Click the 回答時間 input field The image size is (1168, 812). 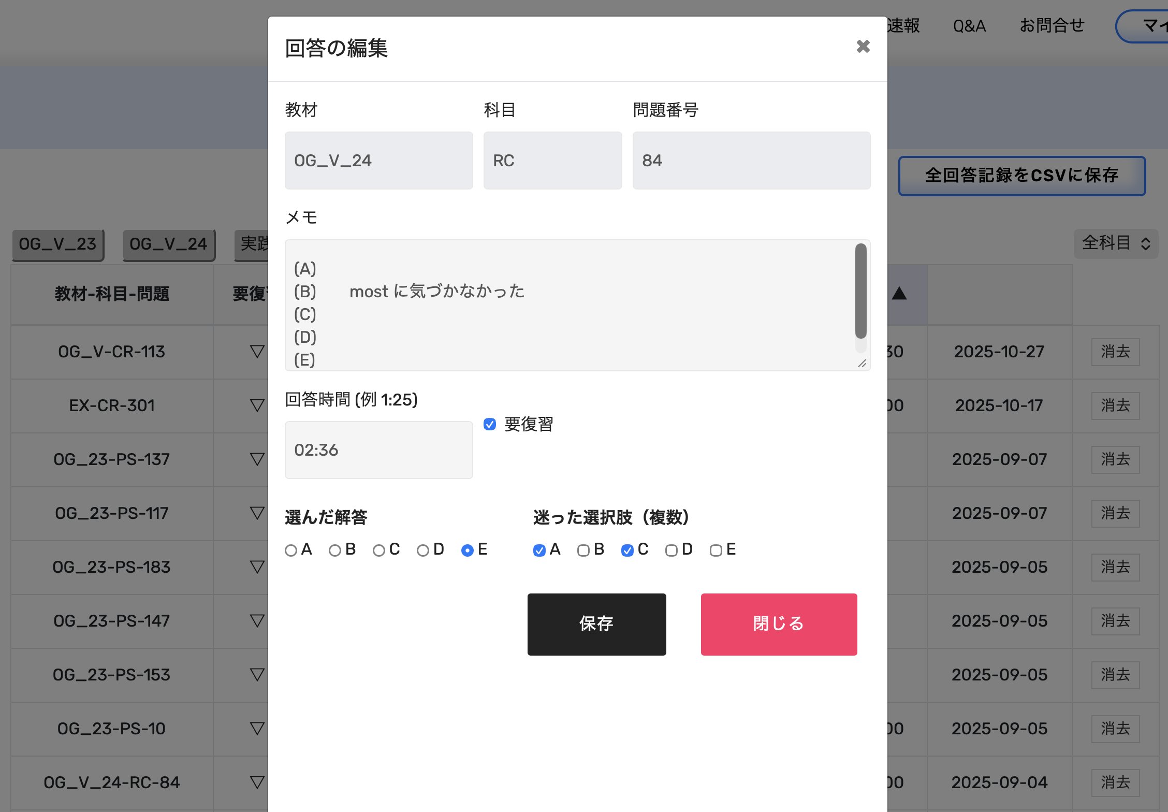pyautogui.click(x=378, y=450)
